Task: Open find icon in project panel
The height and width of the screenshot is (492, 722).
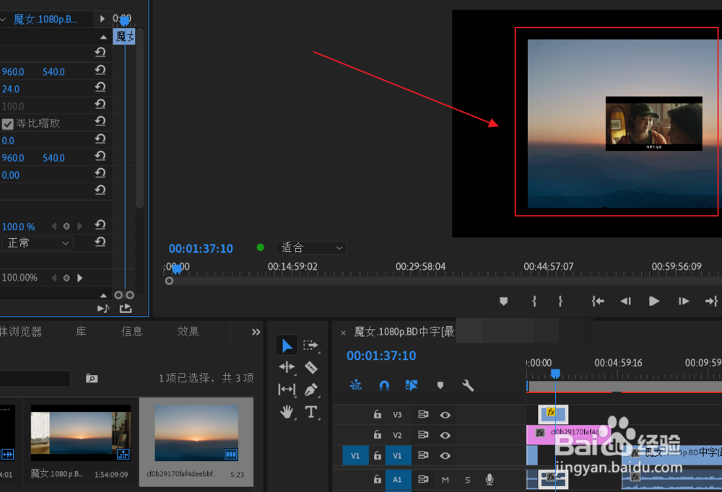Action: point(92,378)
